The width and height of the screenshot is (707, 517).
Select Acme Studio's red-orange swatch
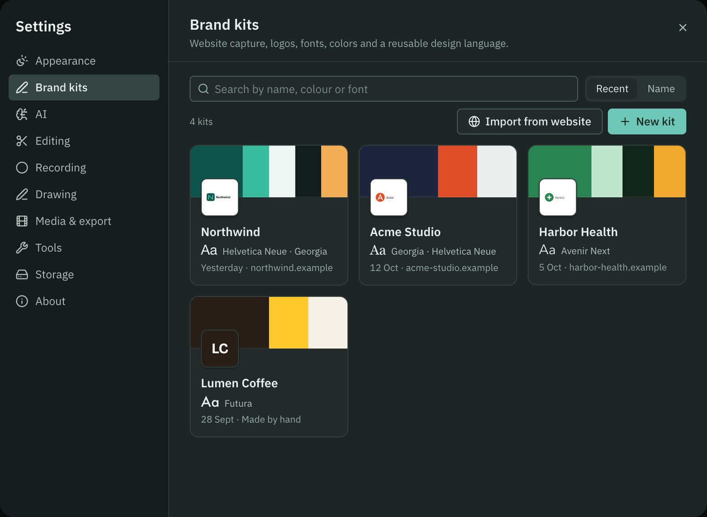pos(457,171)
